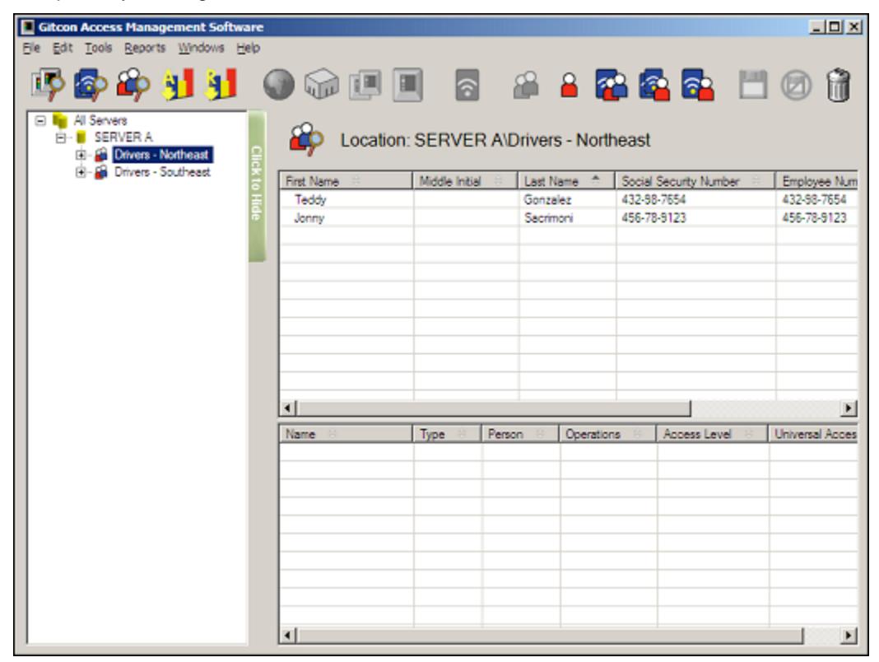Collapse the SERVER A tree node

coord(61,138)
